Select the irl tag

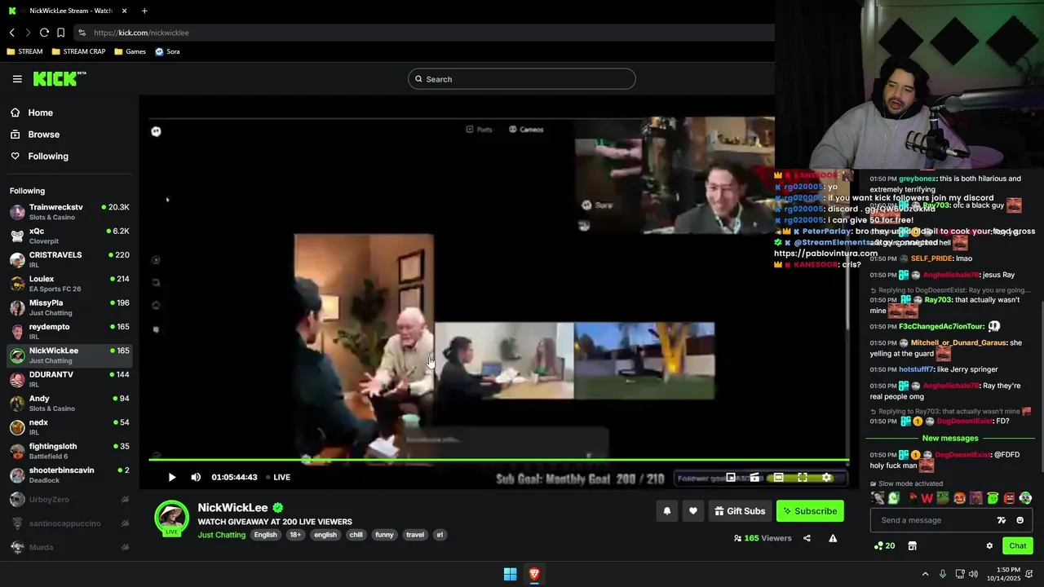pyautogui.click(x=440, y=535)
